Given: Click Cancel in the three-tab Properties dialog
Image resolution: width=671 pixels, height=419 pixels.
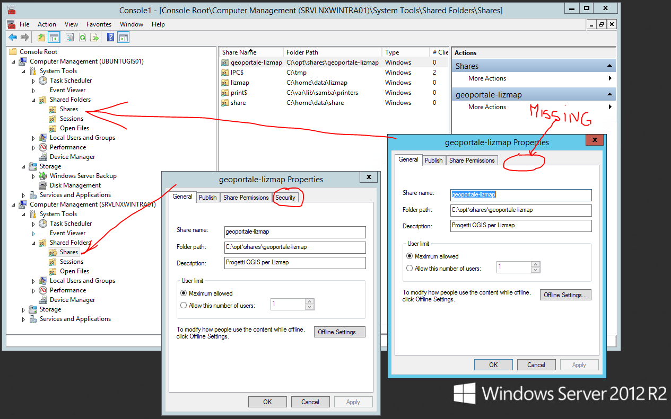Looking at the screenshot, I should point(536,365).
